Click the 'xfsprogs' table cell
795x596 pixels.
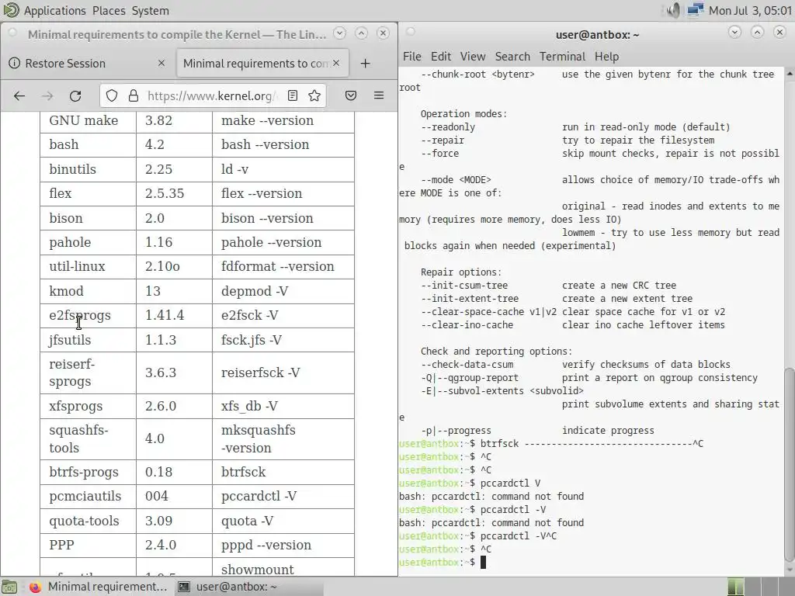(89, 406)
